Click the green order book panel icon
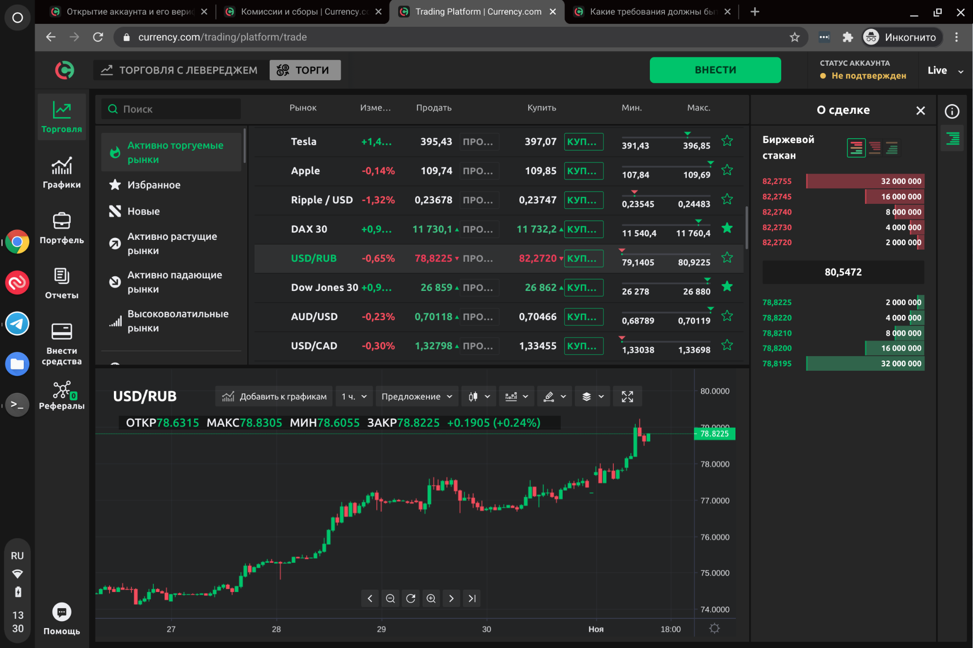 (953, 139)
